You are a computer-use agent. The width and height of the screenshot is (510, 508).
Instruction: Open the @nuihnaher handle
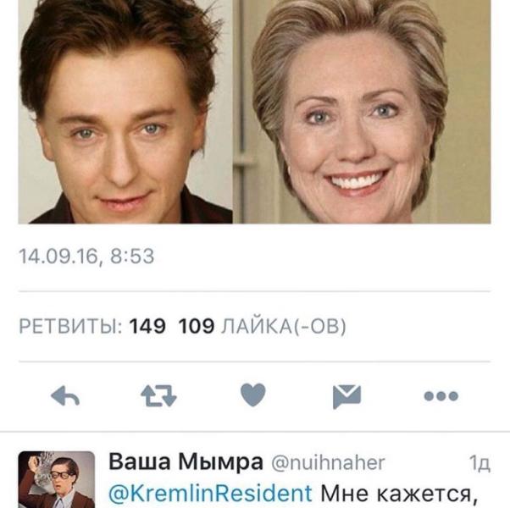[x=328, y=462]
